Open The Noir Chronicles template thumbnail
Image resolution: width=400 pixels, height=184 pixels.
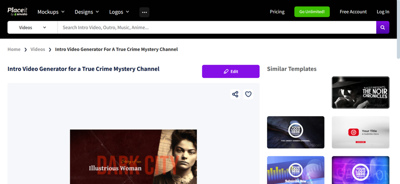tap(361, 92)
